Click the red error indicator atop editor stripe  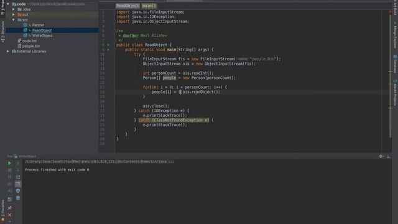tap(390, 12)
